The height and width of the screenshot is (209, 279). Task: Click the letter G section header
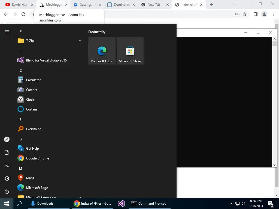click(x=20, y=139)
